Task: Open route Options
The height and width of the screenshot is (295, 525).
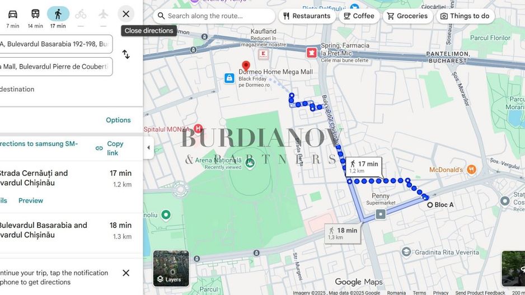Action: click(x=118, y=120)
